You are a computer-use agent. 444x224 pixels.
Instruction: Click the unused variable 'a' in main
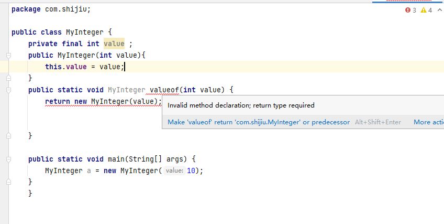[89, 171]
